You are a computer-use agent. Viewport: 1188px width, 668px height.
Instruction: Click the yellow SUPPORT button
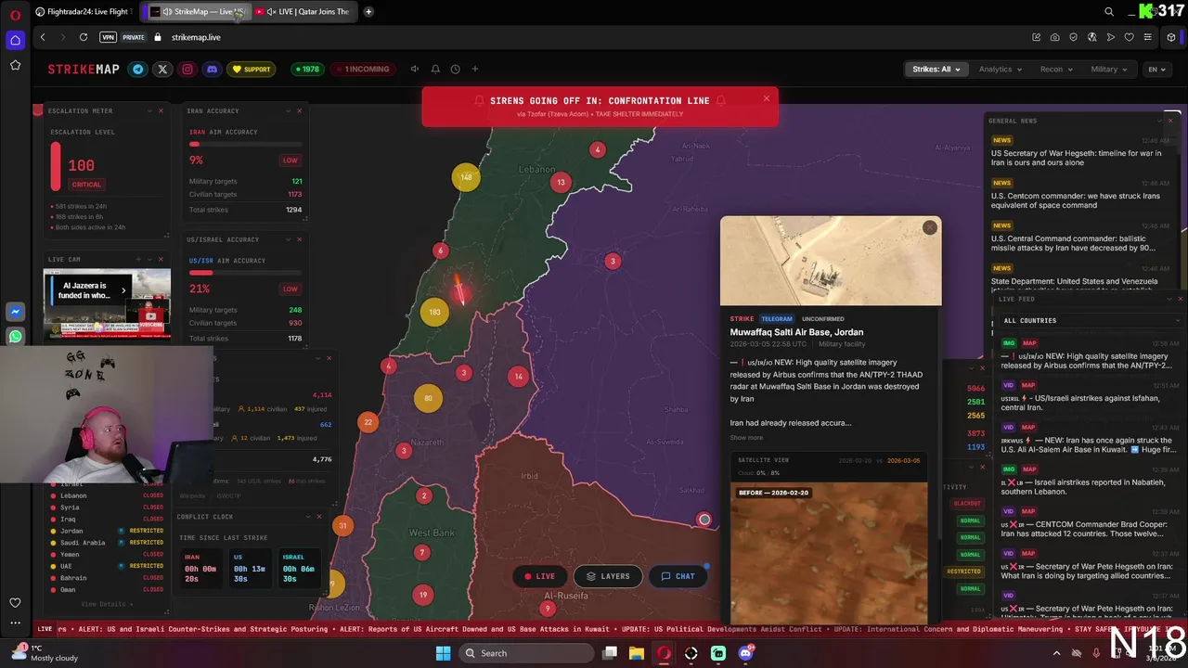(252, 69)
